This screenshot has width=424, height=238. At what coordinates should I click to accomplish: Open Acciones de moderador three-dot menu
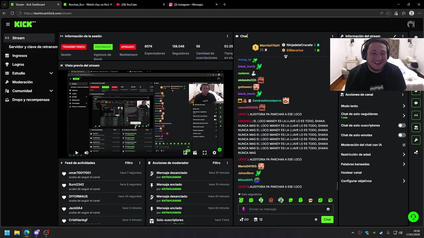click(227, 163)
